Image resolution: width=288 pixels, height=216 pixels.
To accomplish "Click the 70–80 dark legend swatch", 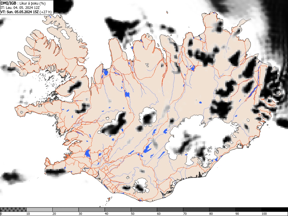I will pyautogui.click(x=196, y=210).
